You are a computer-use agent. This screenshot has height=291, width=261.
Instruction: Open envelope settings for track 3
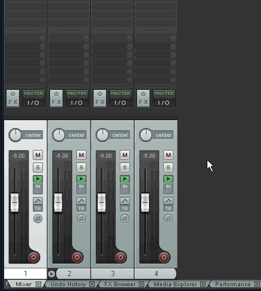[x=125, y=201]
